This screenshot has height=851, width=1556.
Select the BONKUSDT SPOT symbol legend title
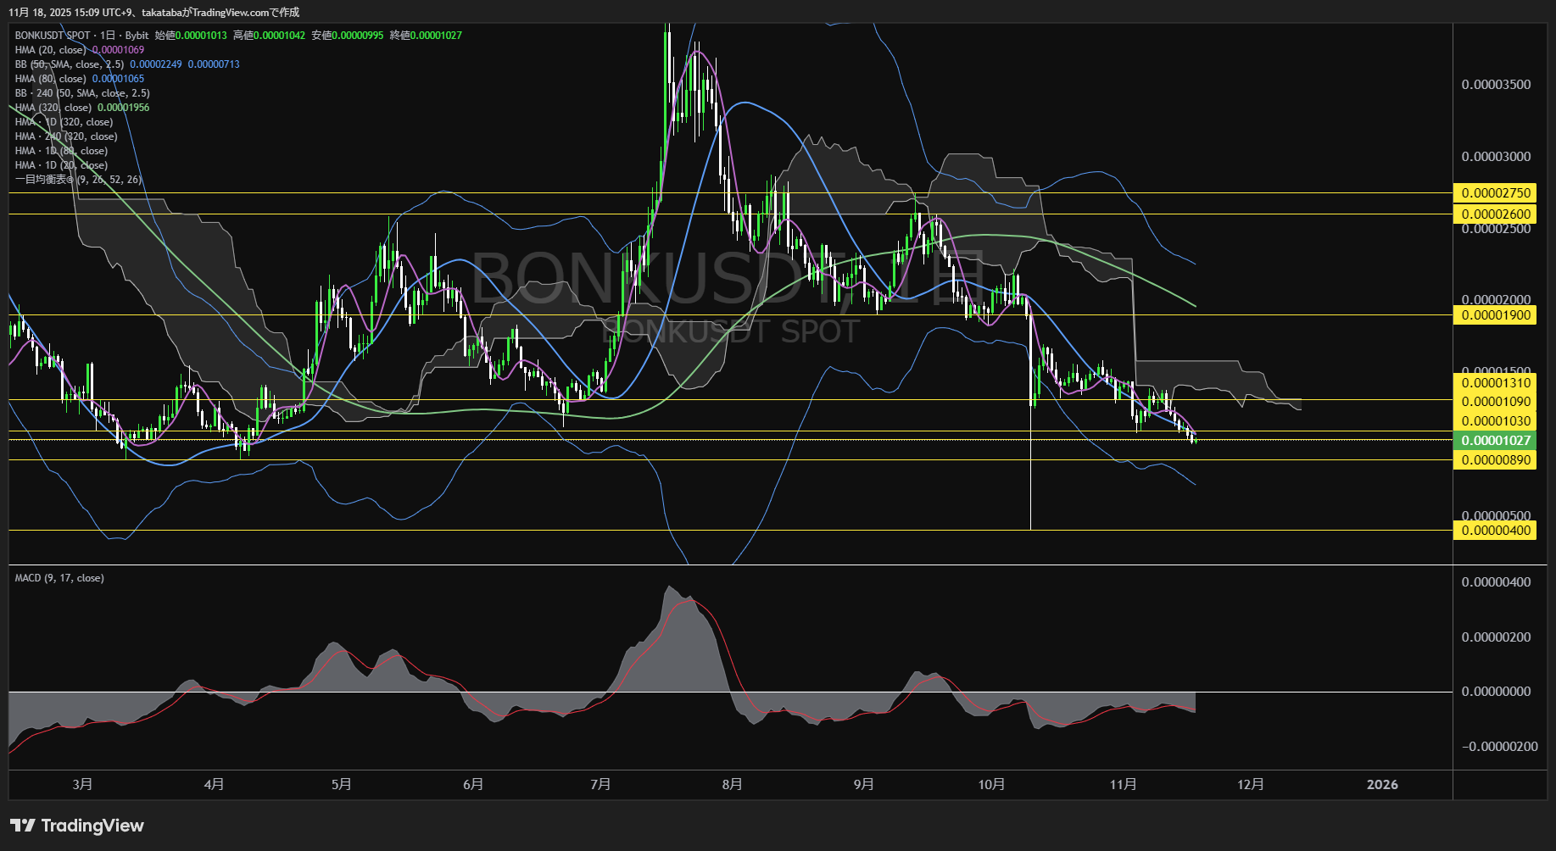click(x=52, y=36)
